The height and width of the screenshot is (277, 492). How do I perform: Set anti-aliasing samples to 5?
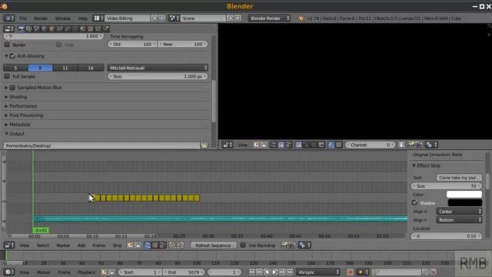pyautogui.click(x=15, y=68)
